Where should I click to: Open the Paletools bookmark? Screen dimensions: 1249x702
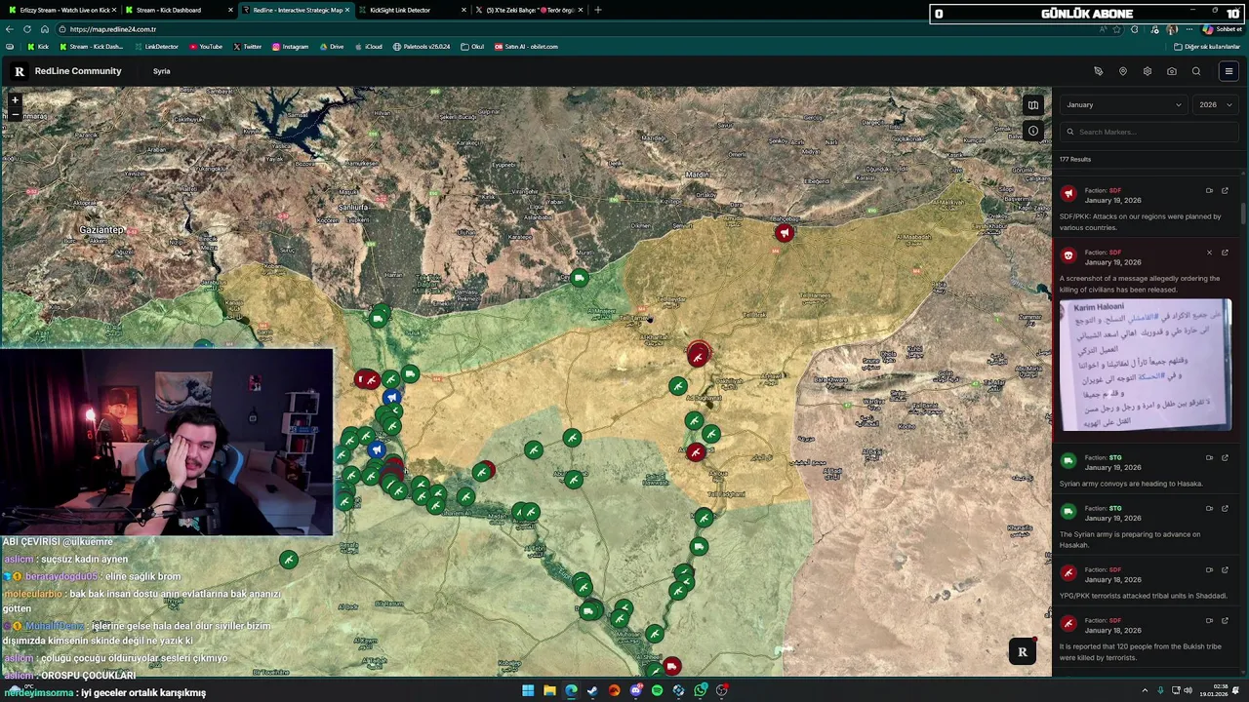coord(422,47)
